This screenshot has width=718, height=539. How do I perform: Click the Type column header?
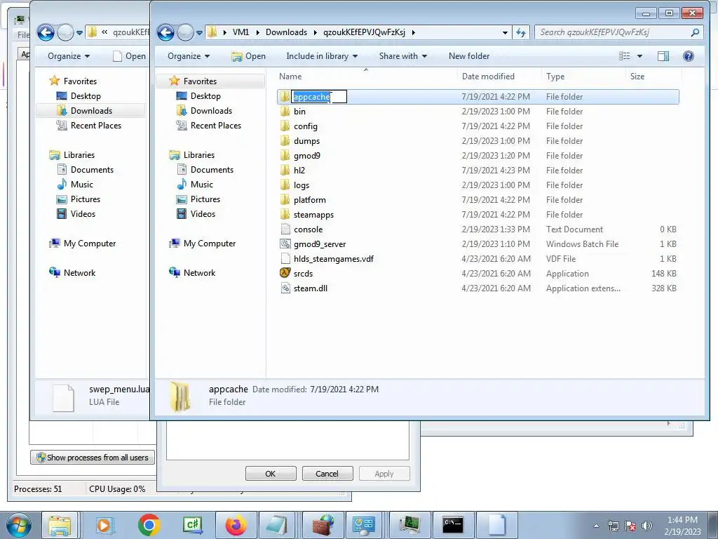(583, 76)
